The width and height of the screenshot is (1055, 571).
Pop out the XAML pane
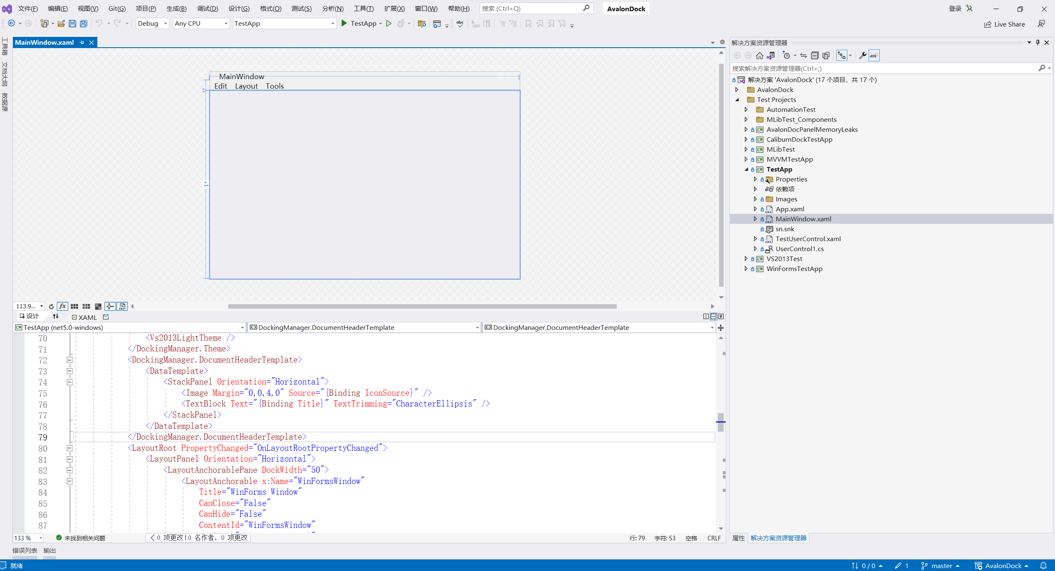[x=106, y=317]
